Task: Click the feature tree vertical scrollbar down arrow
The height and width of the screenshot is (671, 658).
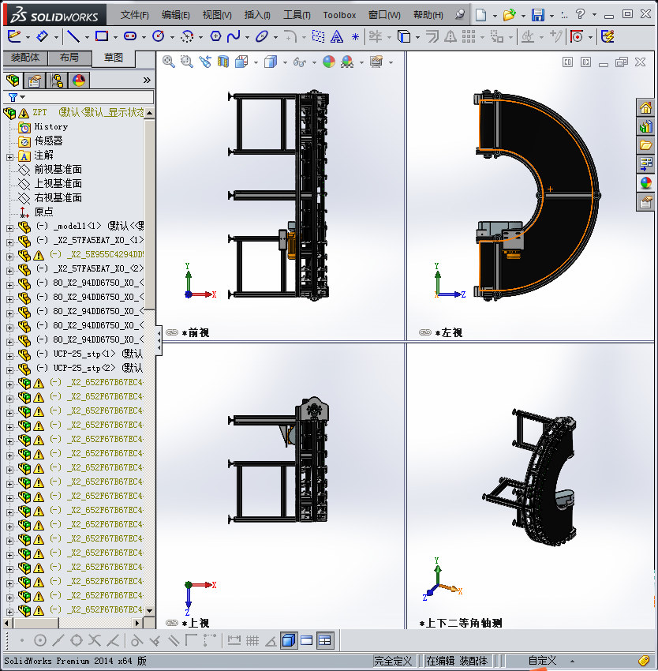Action: pos(149,611)
